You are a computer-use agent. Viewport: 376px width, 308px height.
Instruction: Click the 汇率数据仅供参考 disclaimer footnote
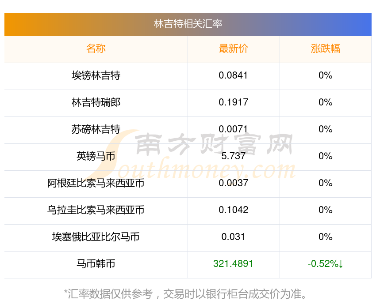(x=185, y=294)
